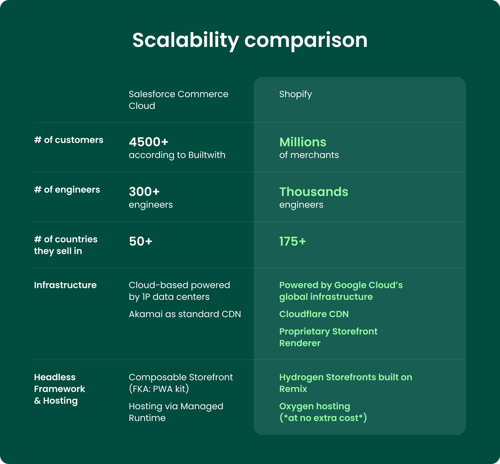The image size is (500, 464).
Task: Select "Headless Framework & Hosting" row label
Action: (59, 389)
